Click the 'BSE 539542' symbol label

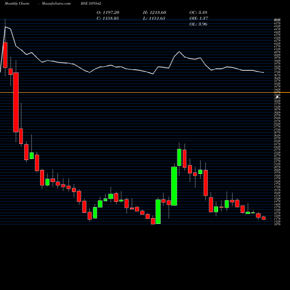click(91, 3)
